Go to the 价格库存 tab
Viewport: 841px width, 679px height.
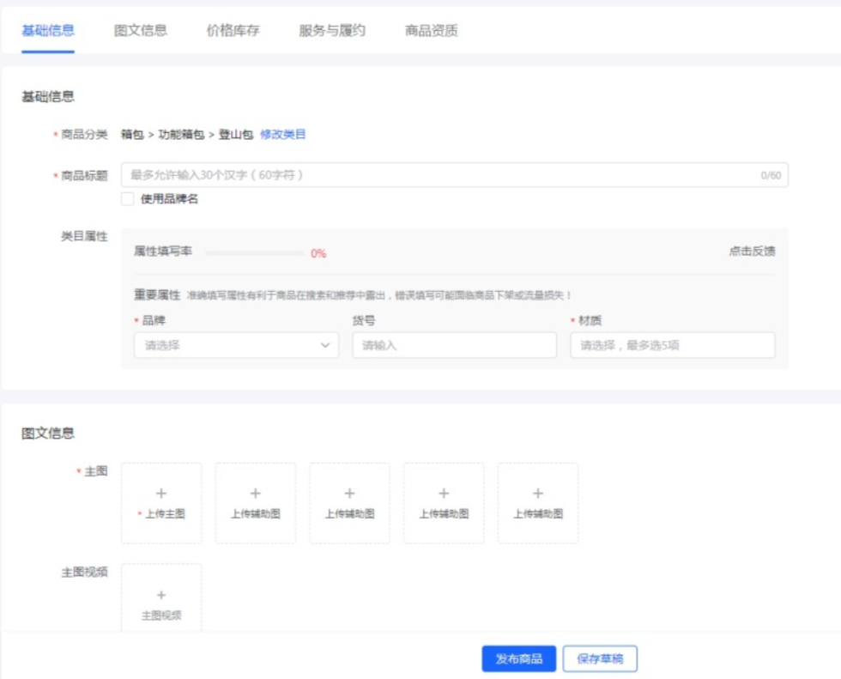click(233, 31)
